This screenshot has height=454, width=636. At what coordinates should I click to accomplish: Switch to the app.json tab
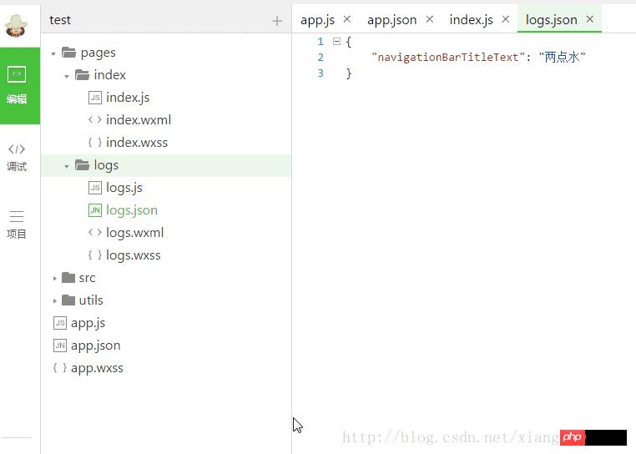[391, 19]
